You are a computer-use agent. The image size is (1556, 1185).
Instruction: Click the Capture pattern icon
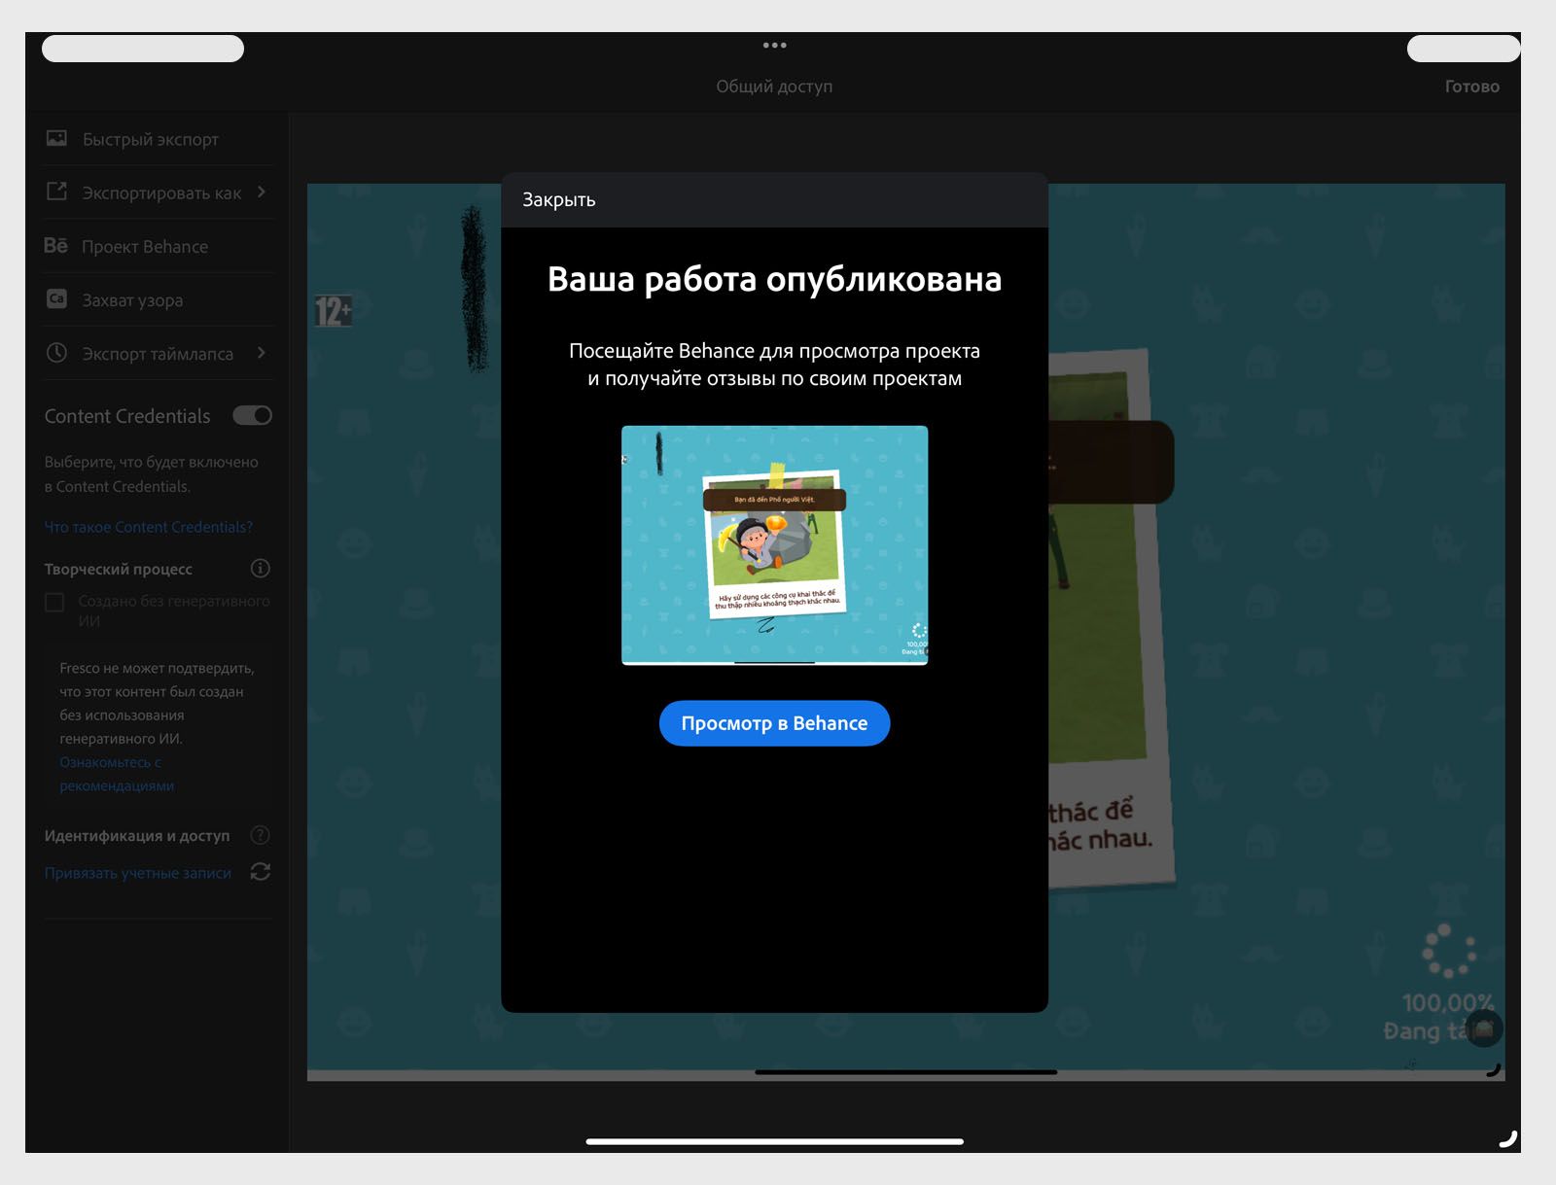(x=57, y=299)
